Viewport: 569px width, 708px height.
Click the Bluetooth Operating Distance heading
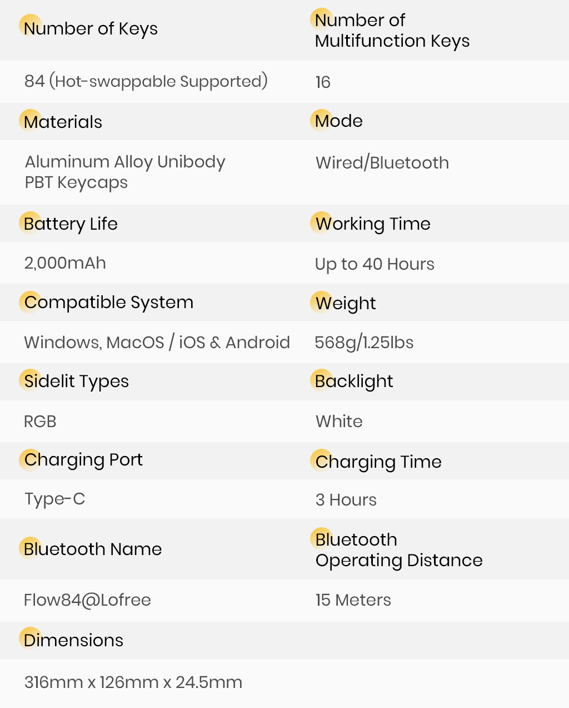398,550
